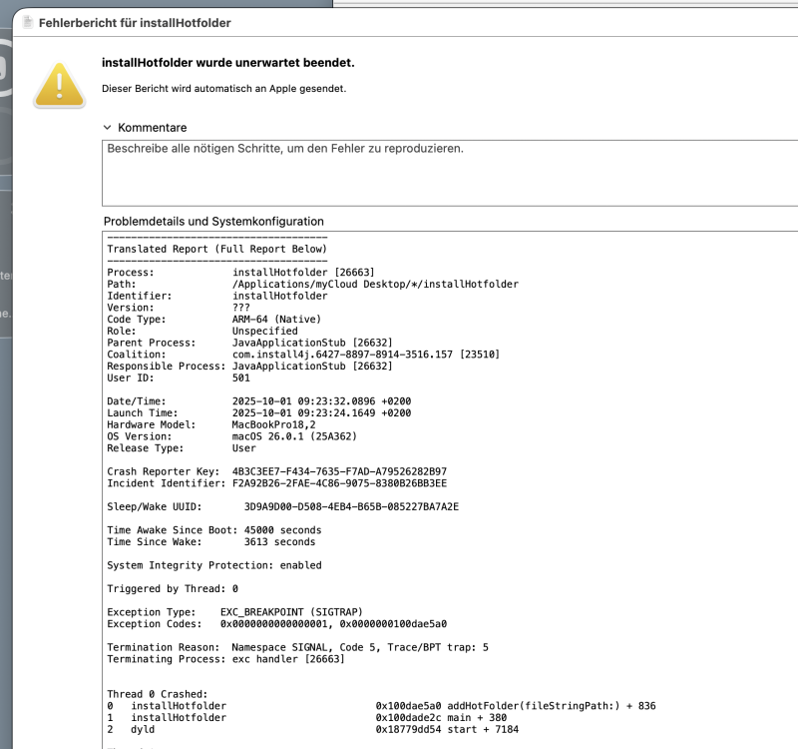Click the Kommentare section label
Viewport: 798px width, 749px height.
(x=152, y=128)
